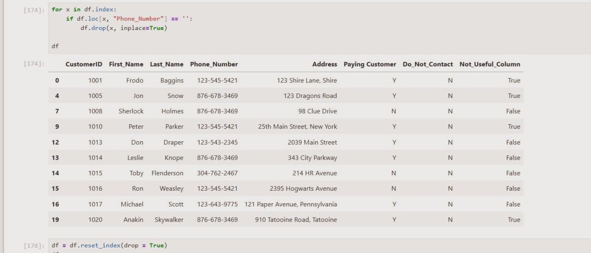Click the last name Parker
The width and height of the screenshot is (591, 253).
pyautogui.click(x=174, y=126)
